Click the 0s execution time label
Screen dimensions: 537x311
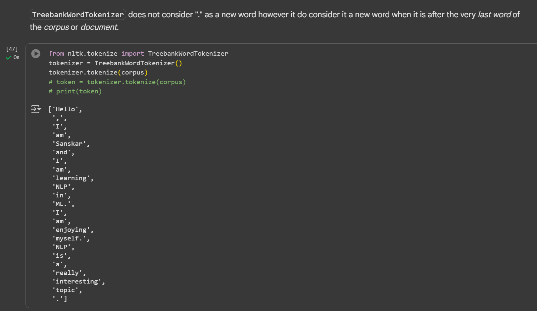[16, 58]
